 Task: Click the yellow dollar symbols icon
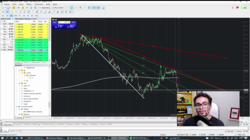click(x=14, y=8)
